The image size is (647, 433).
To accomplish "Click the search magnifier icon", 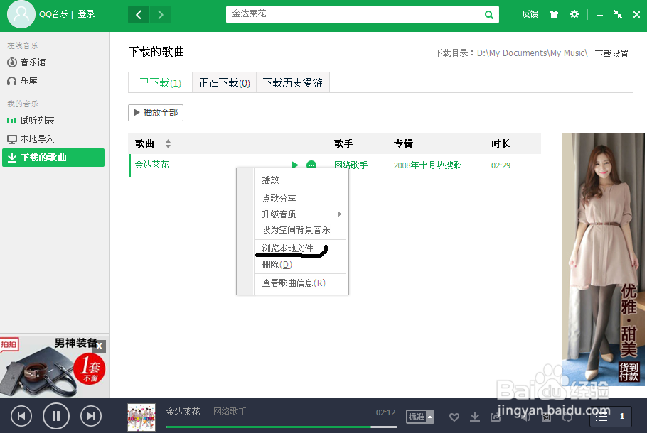I will (488, 13).
